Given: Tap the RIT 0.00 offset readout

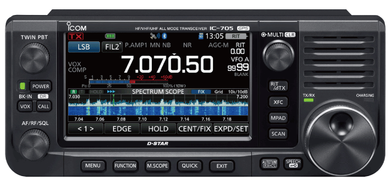Looking at the screenshot, I should (x=238, y=52).
